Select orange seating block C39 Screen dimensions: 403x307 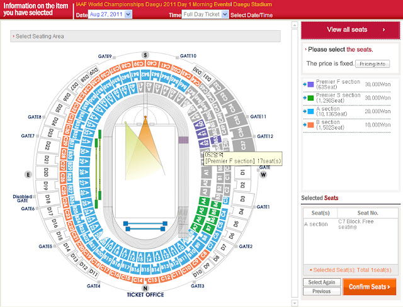(139, 64)
